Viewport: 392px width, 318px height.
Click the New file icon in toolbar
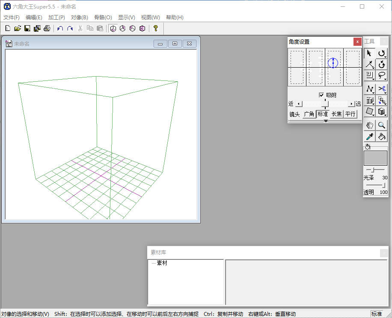[x=7, y=28]
